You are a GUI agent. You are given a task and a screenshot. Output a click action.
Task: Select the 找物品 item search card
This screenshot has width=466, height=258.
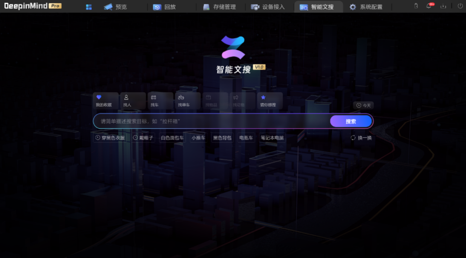click(x=215, y=101)
